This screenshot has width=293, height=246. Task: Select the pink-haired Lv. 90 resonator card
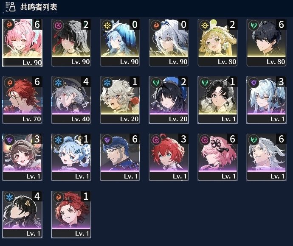(22, 43)
